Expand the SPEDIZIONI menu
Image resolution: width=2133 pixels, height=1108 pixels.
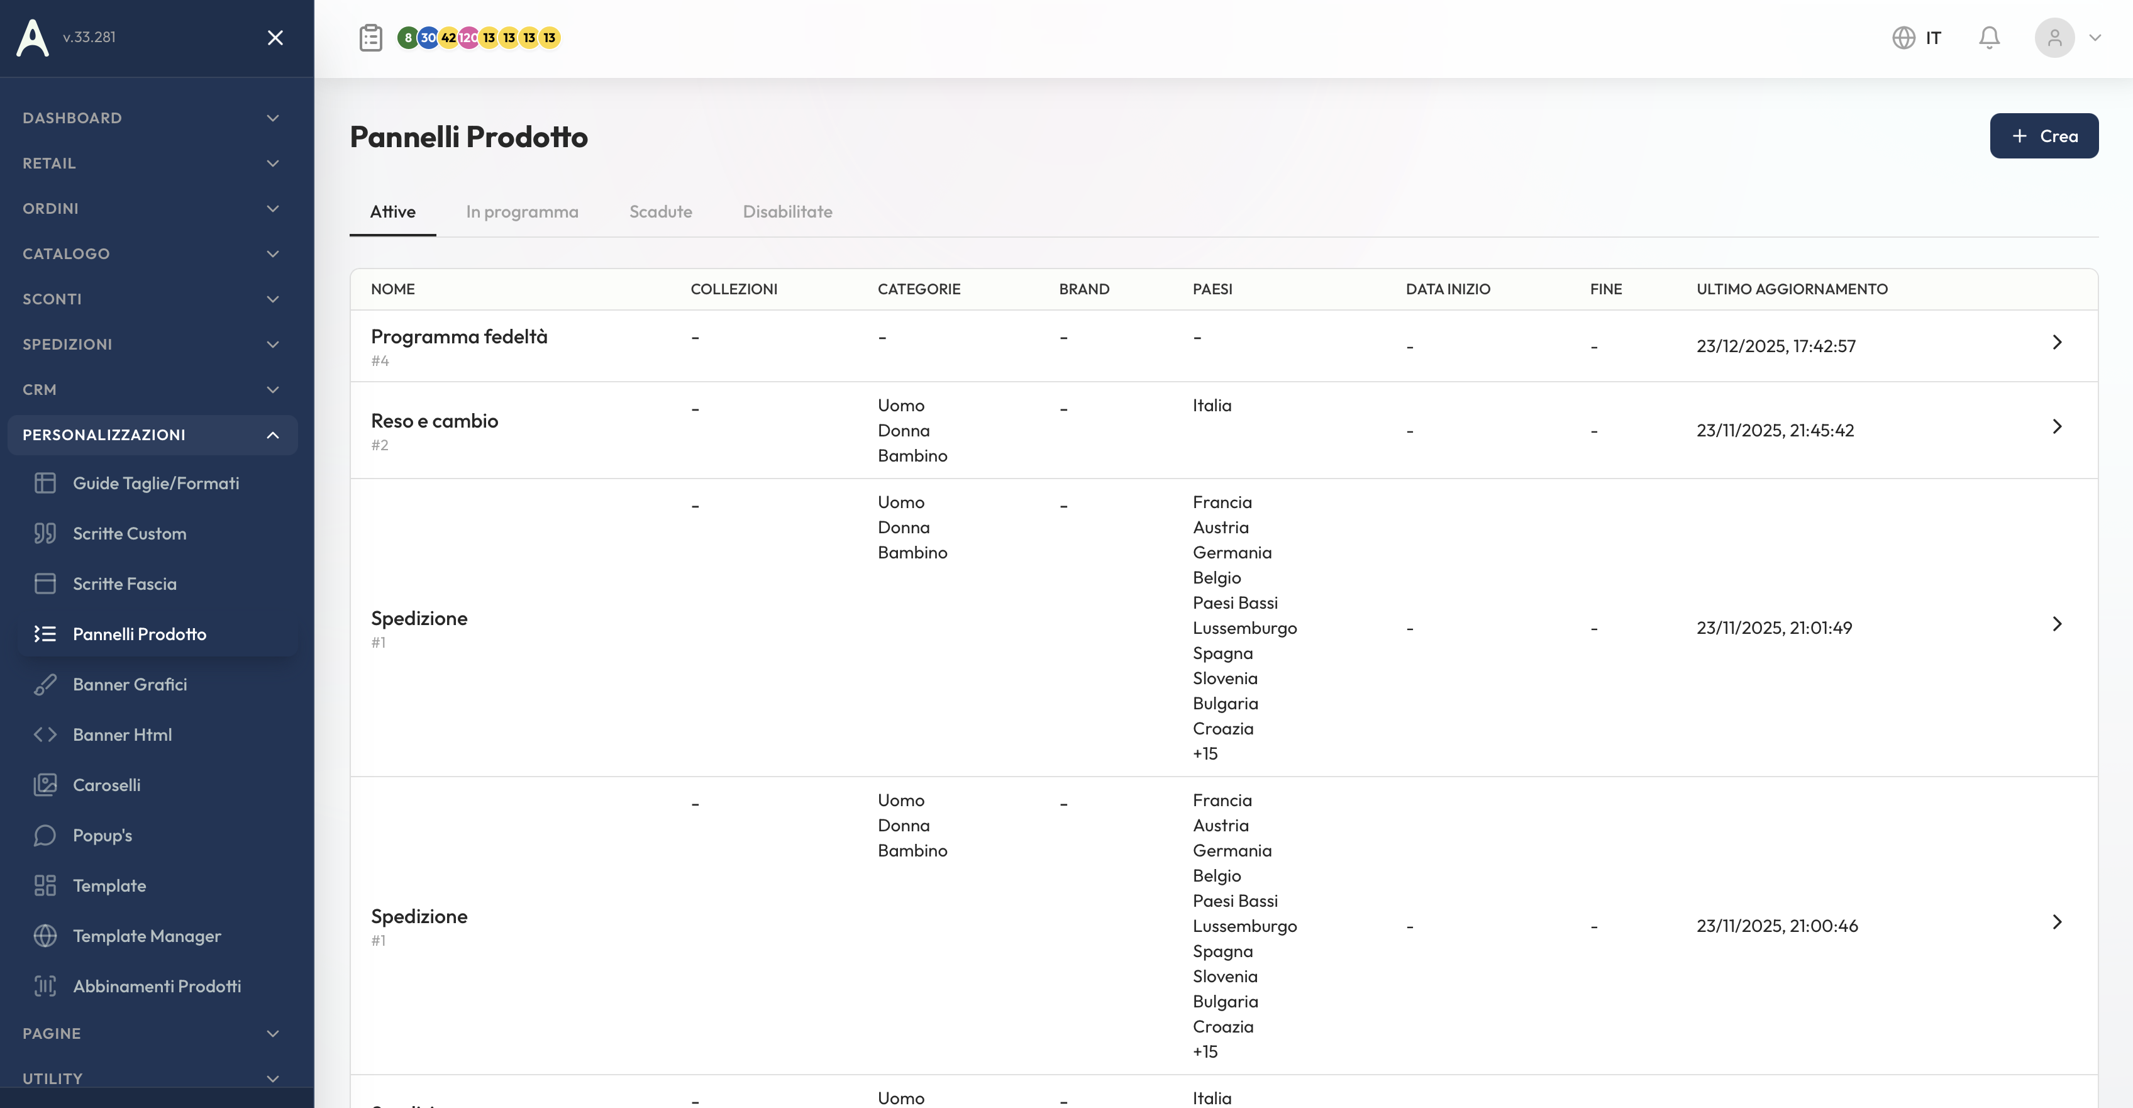coord(152,345)
